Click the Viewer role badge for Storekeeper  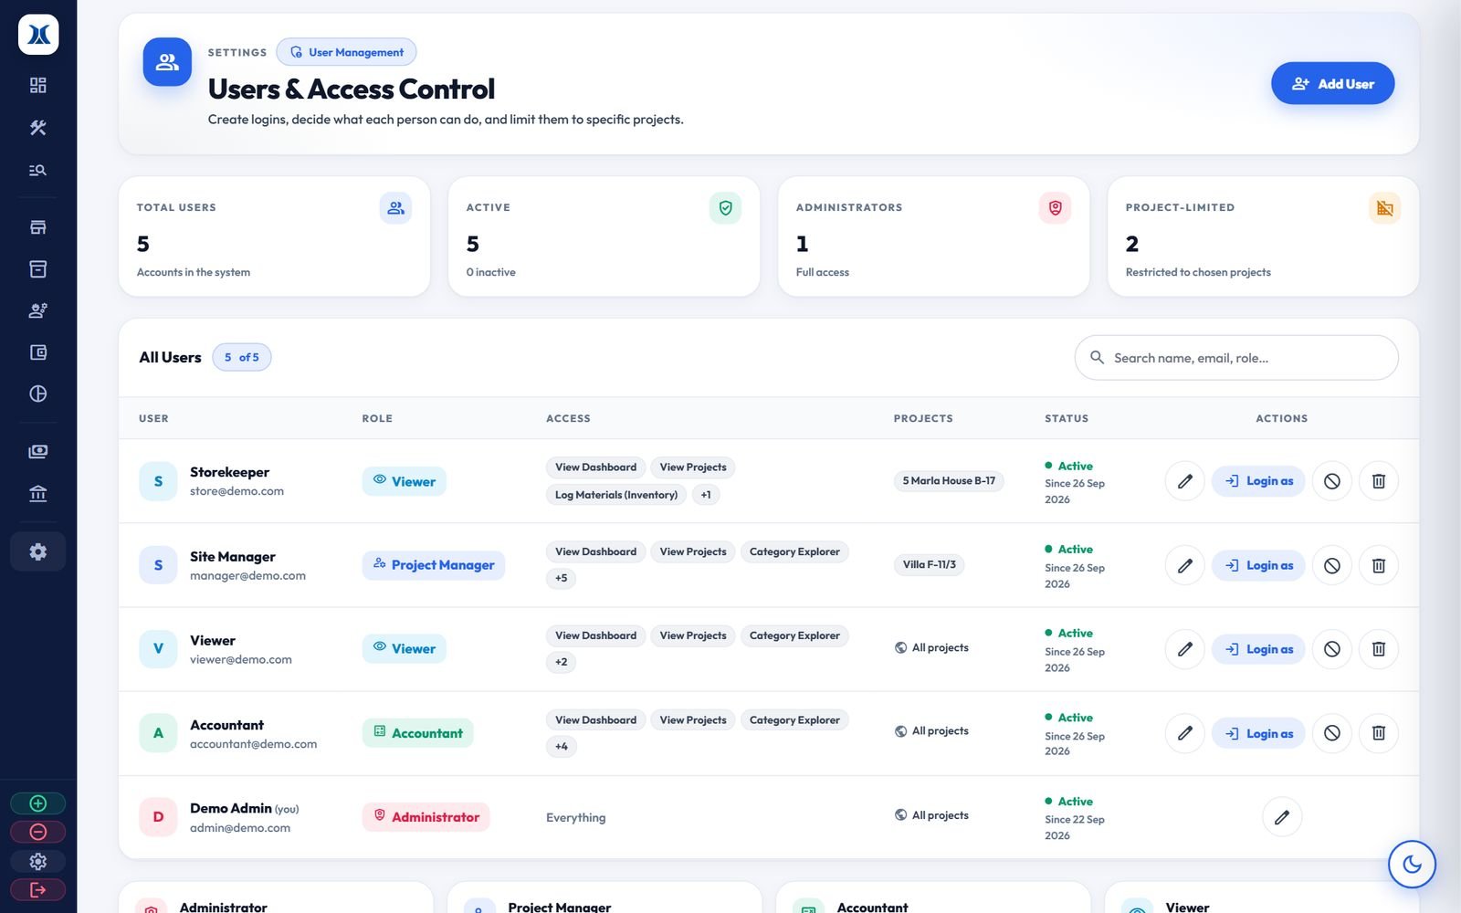pos(405,481)
